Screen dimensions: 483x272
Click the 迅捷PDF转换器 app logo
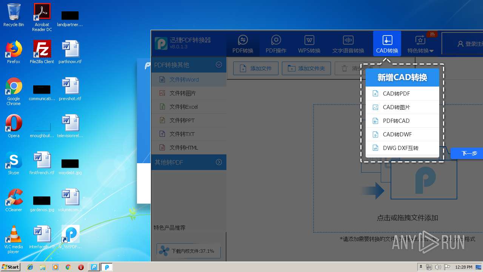pos(161,43)
